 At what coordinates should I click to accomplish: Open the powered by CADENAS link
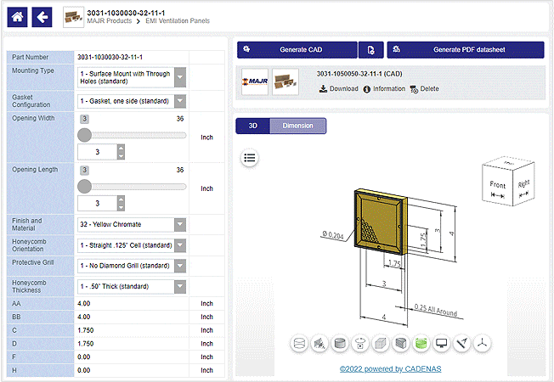pyautogui.click(x=390, y=369)
